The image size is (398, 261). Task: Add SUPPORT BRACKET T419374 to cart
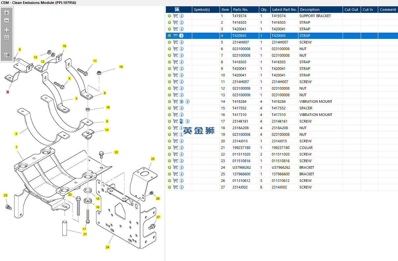[175, 16]
